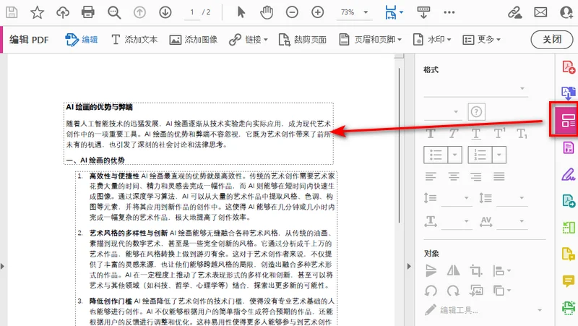
Task: Collapse the right panel with the arrow
Action: 409,266
